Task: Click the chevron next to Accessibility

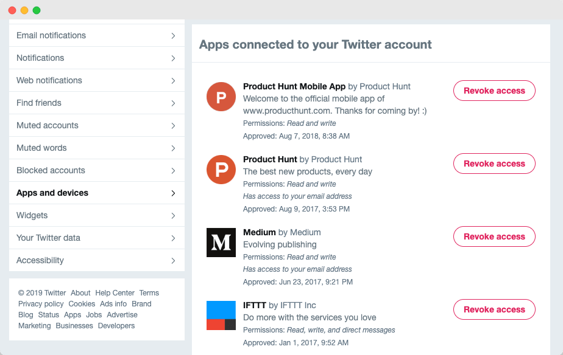Action: pyautogui.click(x=173, y=261)
